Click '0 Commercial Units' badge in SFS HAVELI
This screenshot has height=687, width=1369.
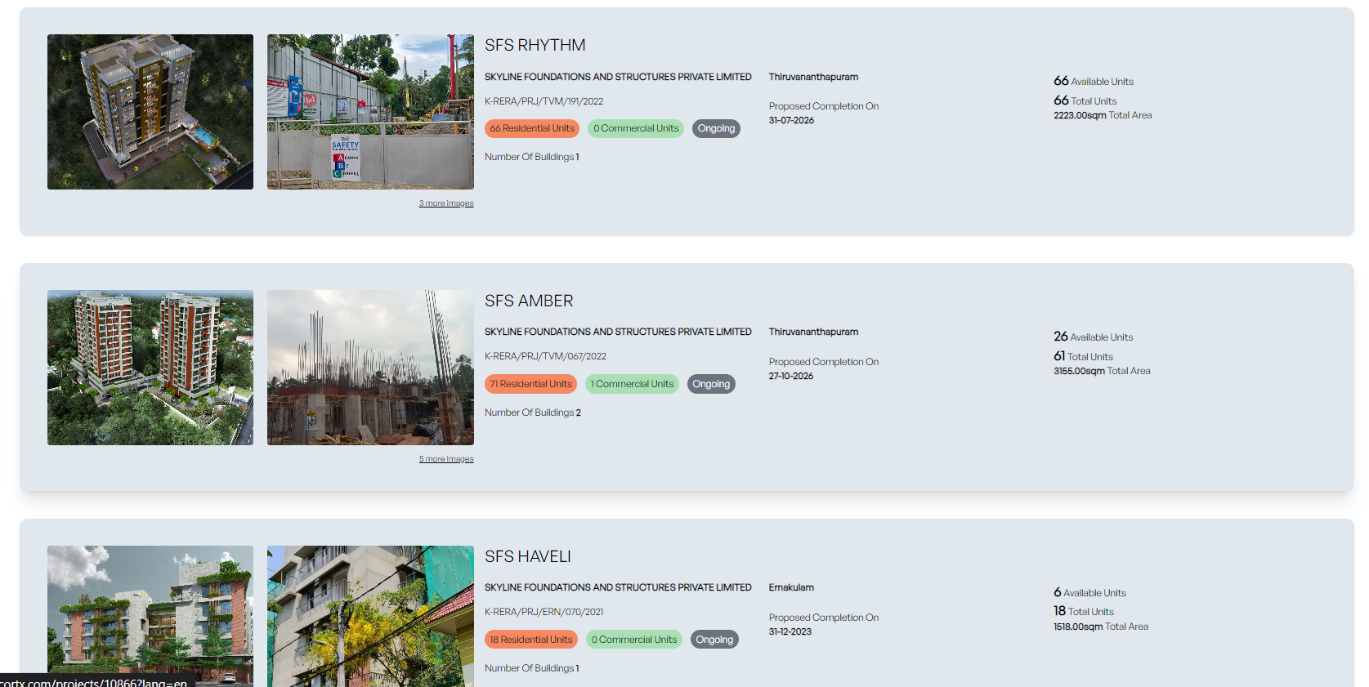click(x=634, y=640)
